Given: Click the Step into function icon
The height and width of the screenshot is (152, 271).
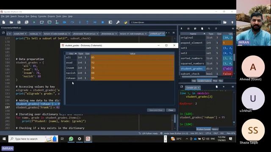Looking at the screenshot, I should coord(80,22).
